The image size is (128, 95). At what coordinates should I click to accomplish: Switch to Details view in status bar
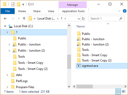(x=118, y=91)
